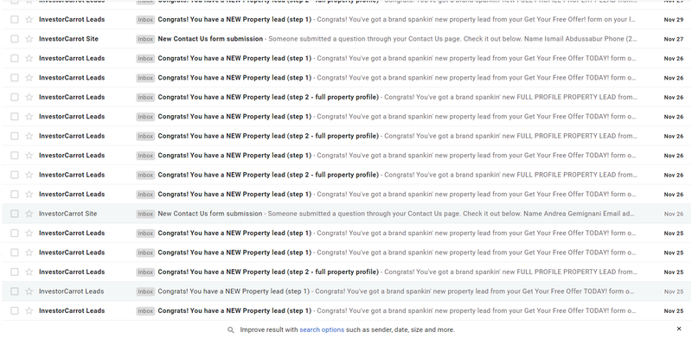Select checkbox for Nov 27 InvestorCarrot Site email
This screenshot has height=339, width=692.
tap(15, 39)
